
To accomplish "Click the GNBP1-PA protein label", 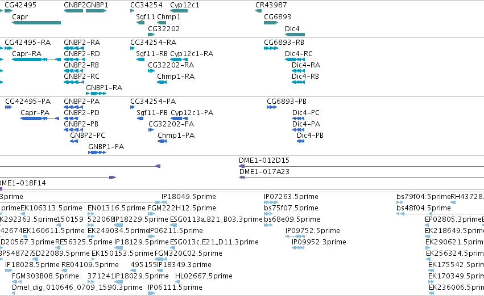I will [106, 147].
